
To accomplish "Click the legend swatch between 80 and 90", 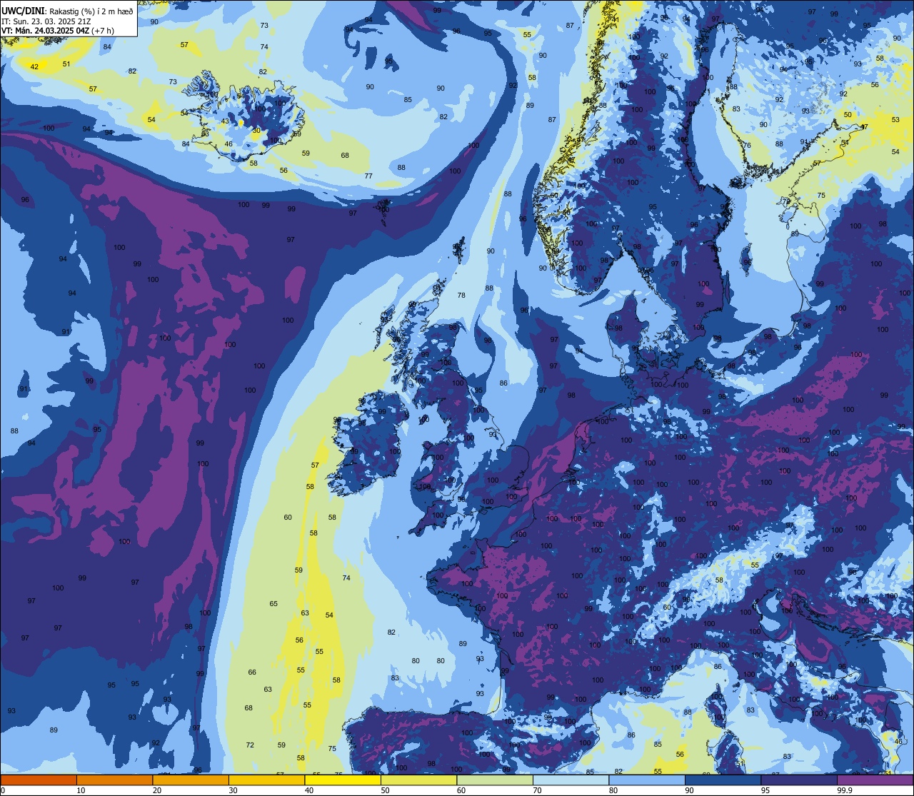I will [x=647, y=780].
